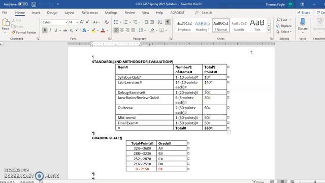Click the Save icon in title bar
Viewport: 325px width, 183px height.
(x=34, y=4)
